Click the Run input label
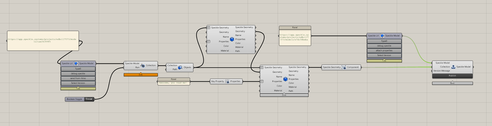Image resolution: width=492 pixels, height=126 pixels. (x=137, y=68)
